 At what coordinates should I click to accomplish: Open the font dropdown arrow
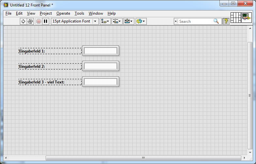pos(95,22)
